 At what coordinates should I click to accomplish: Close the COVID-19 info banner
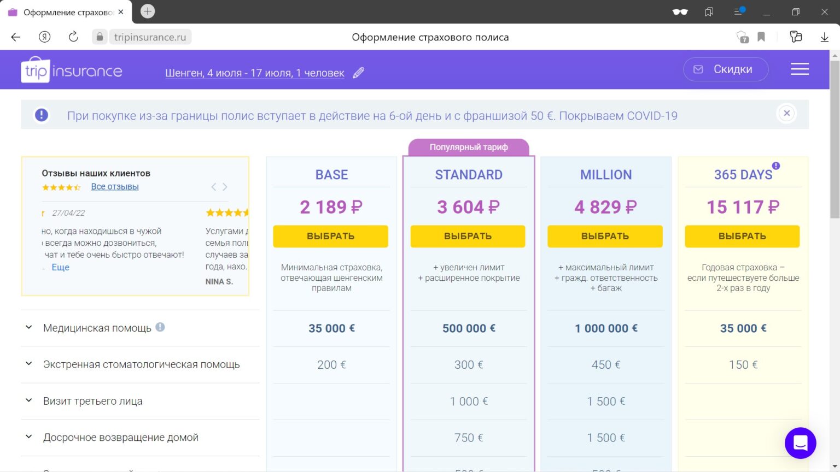[786, 114]
